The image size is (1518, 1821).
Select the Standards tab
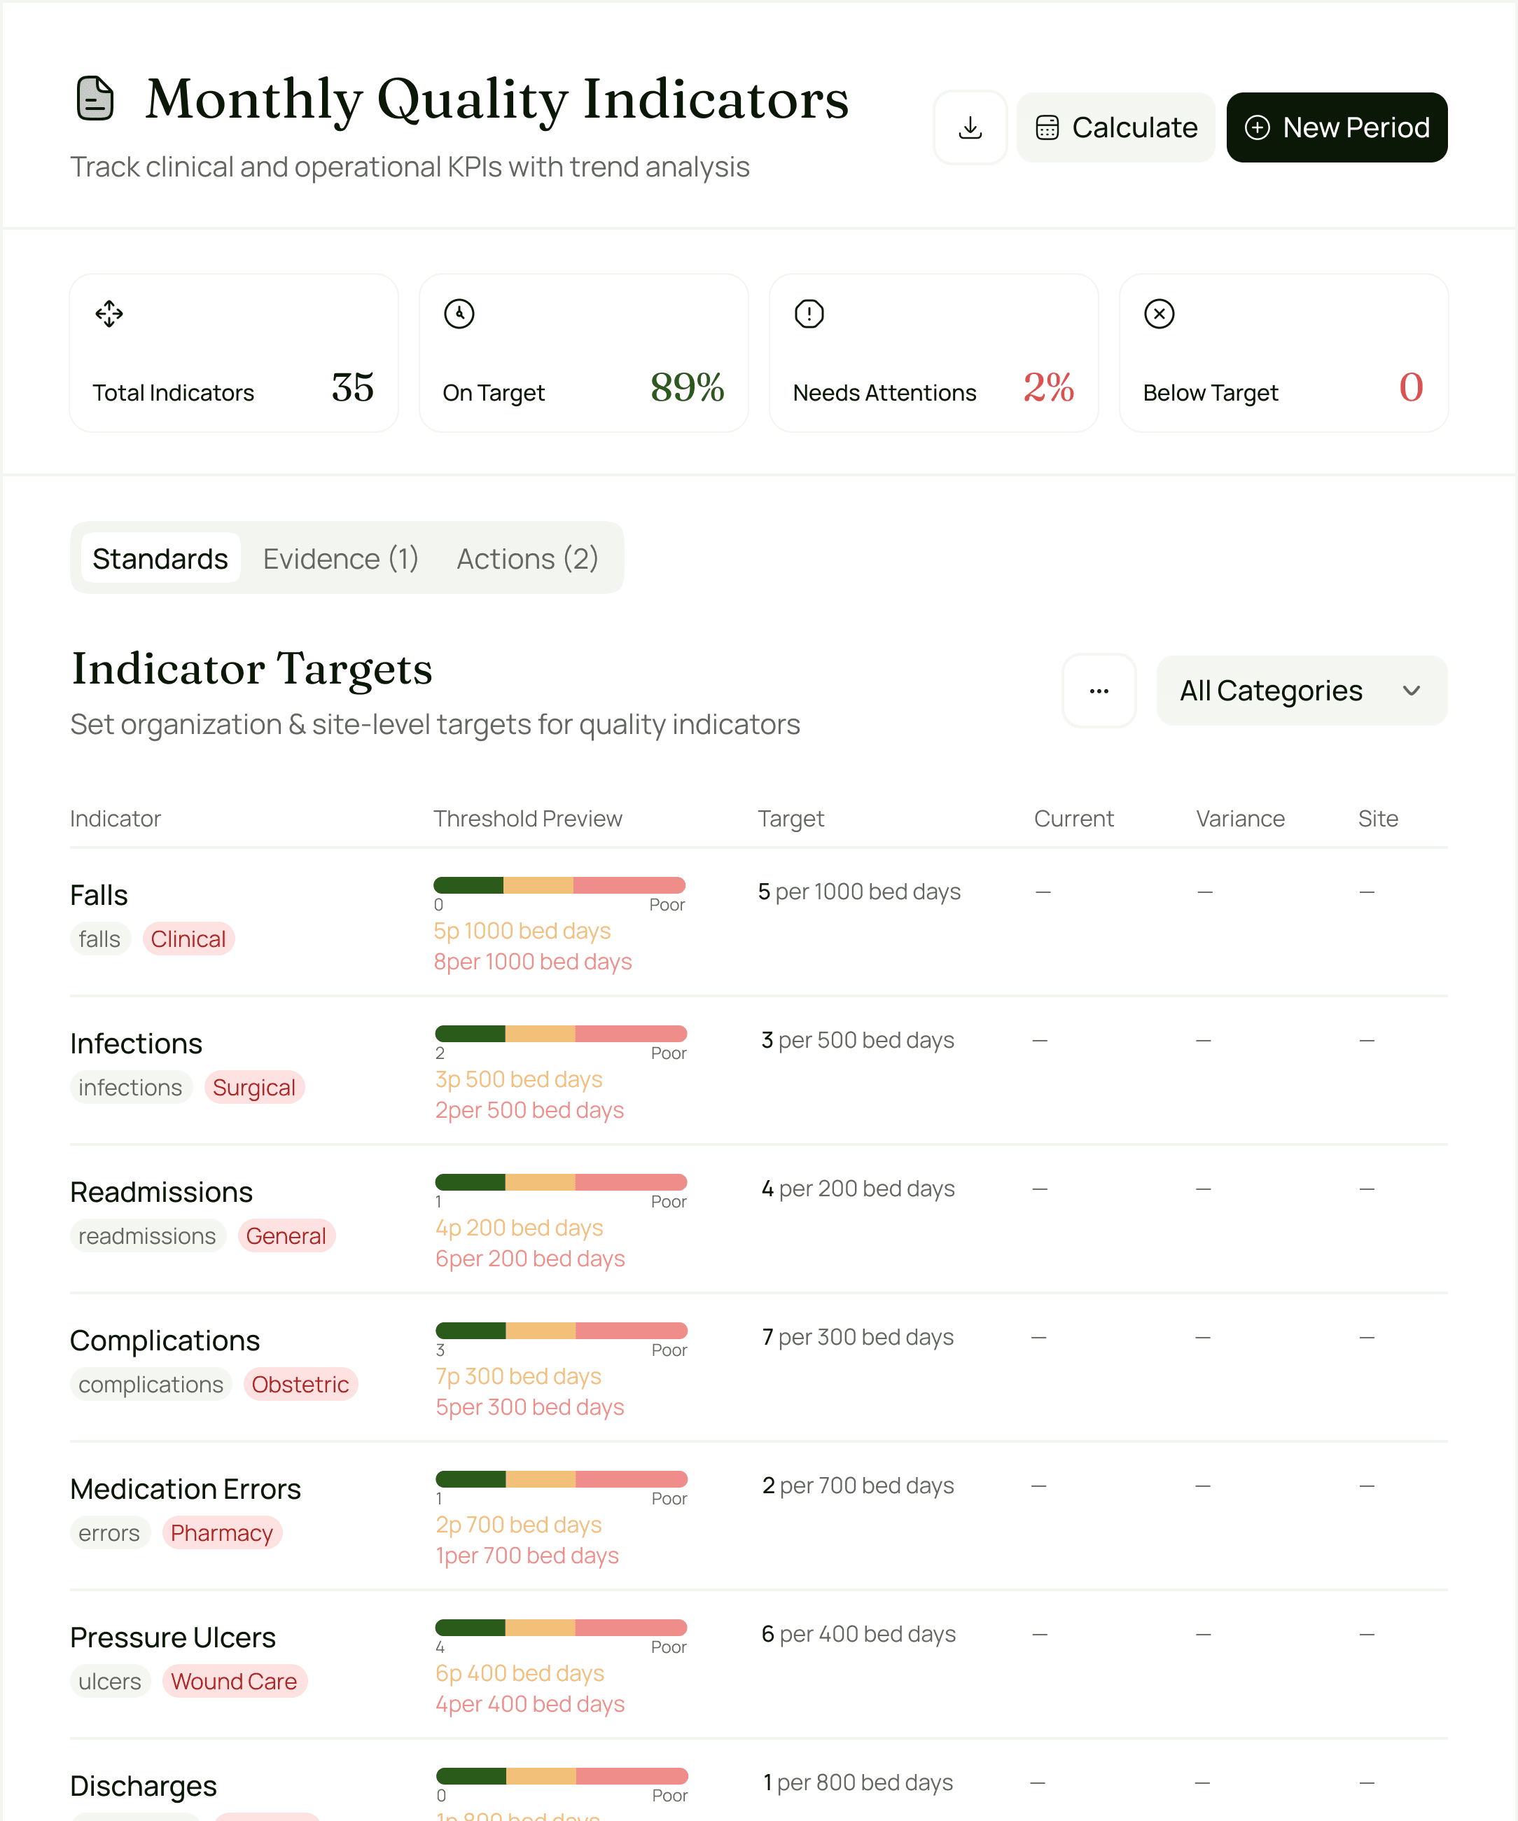point(160,558)
